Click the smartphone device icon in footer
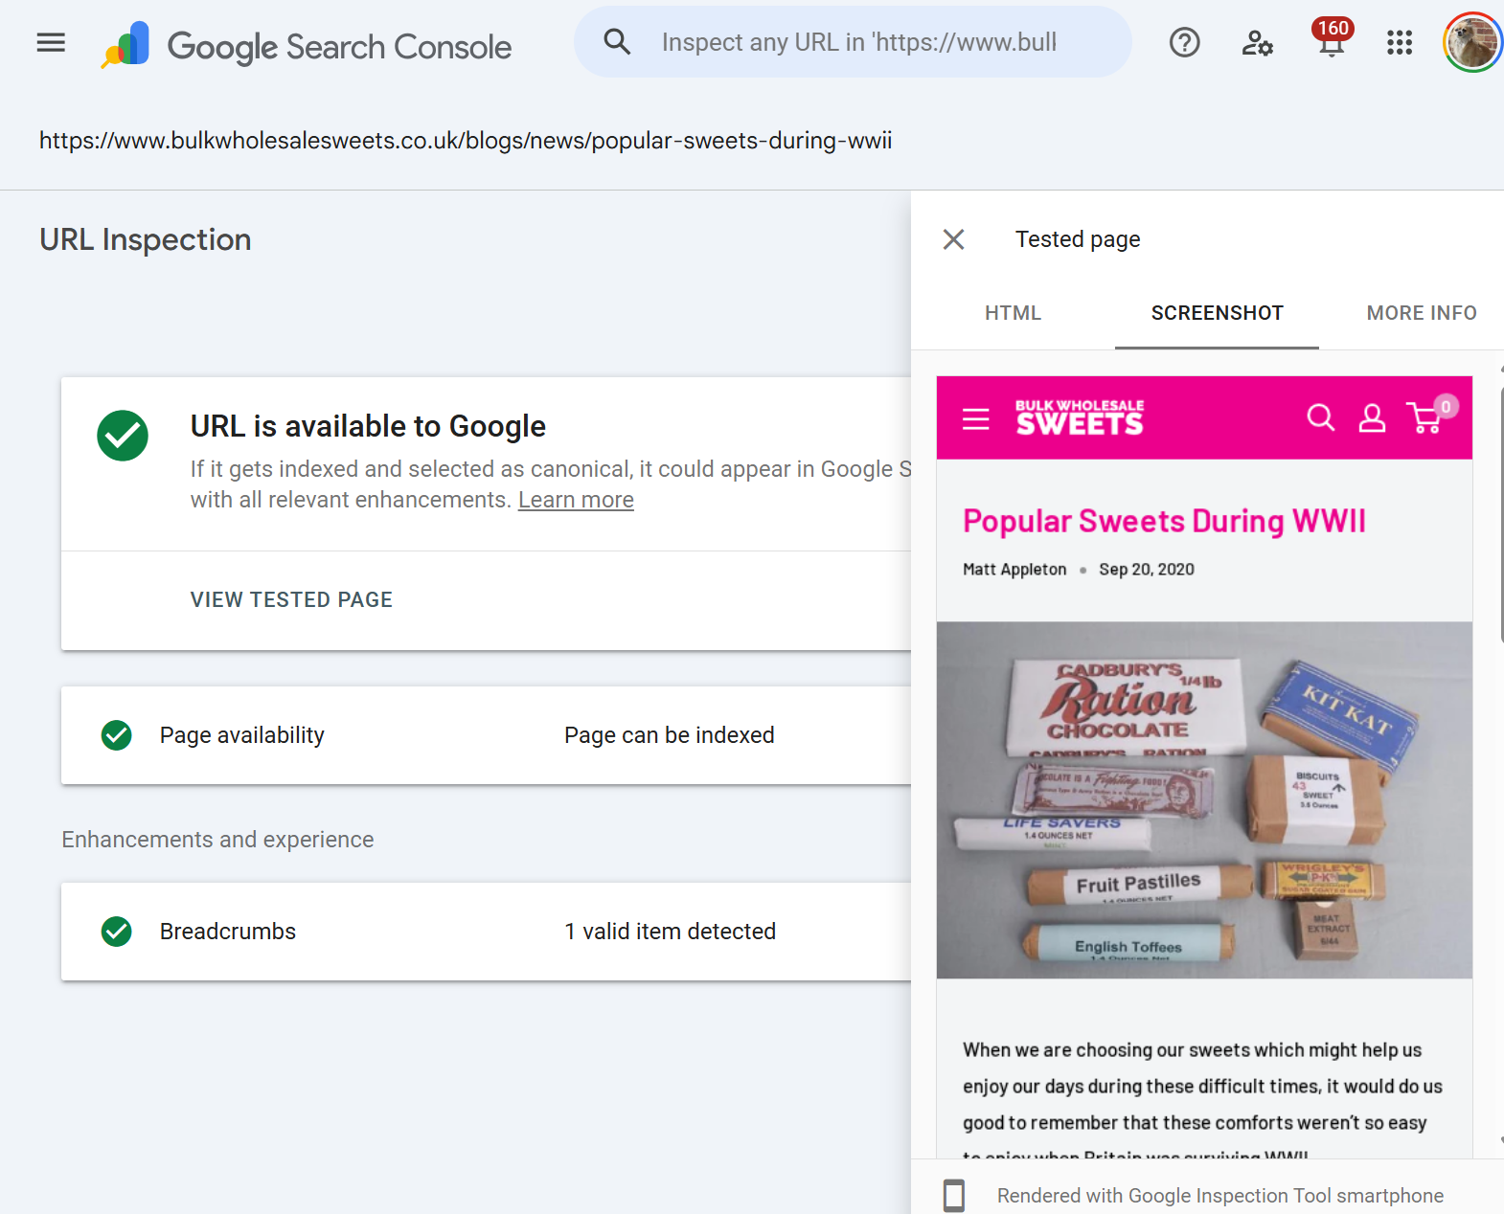The image size is (1504, 1214). (x=953, y=1196)
